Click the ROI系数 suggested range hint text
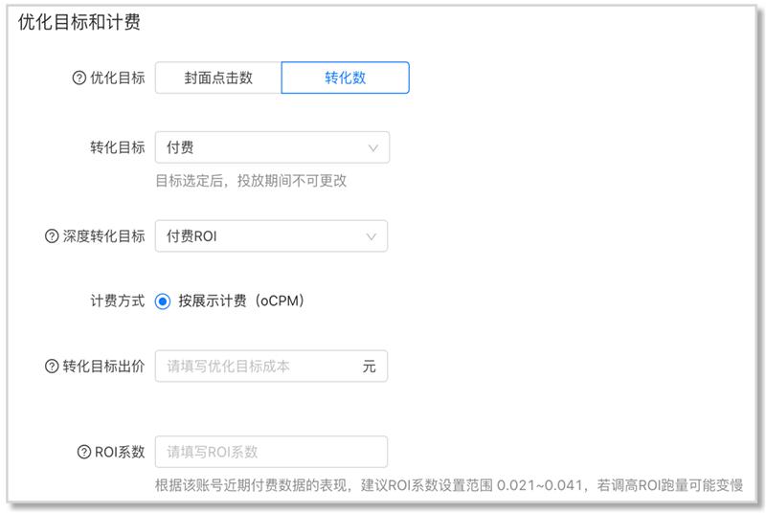The image size is (766, 513). click(448, 484)
